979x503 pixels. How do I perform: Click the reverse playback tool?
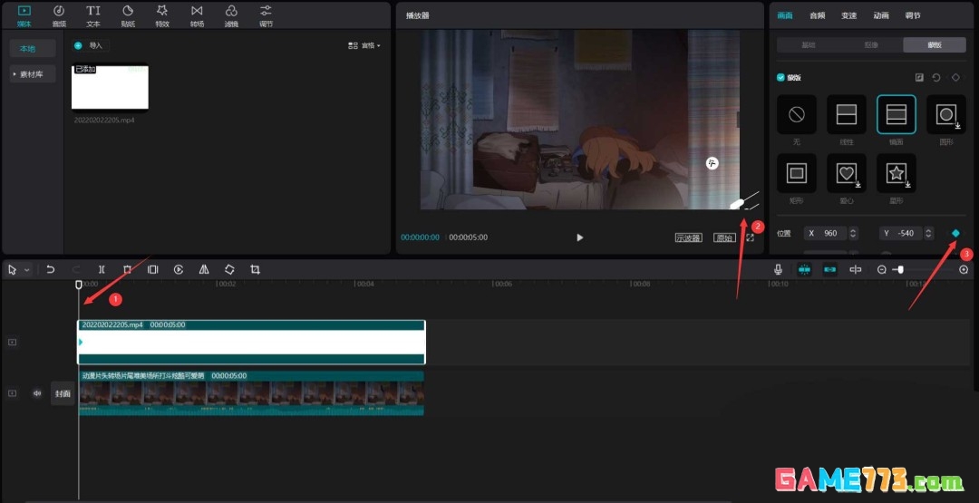178,269
